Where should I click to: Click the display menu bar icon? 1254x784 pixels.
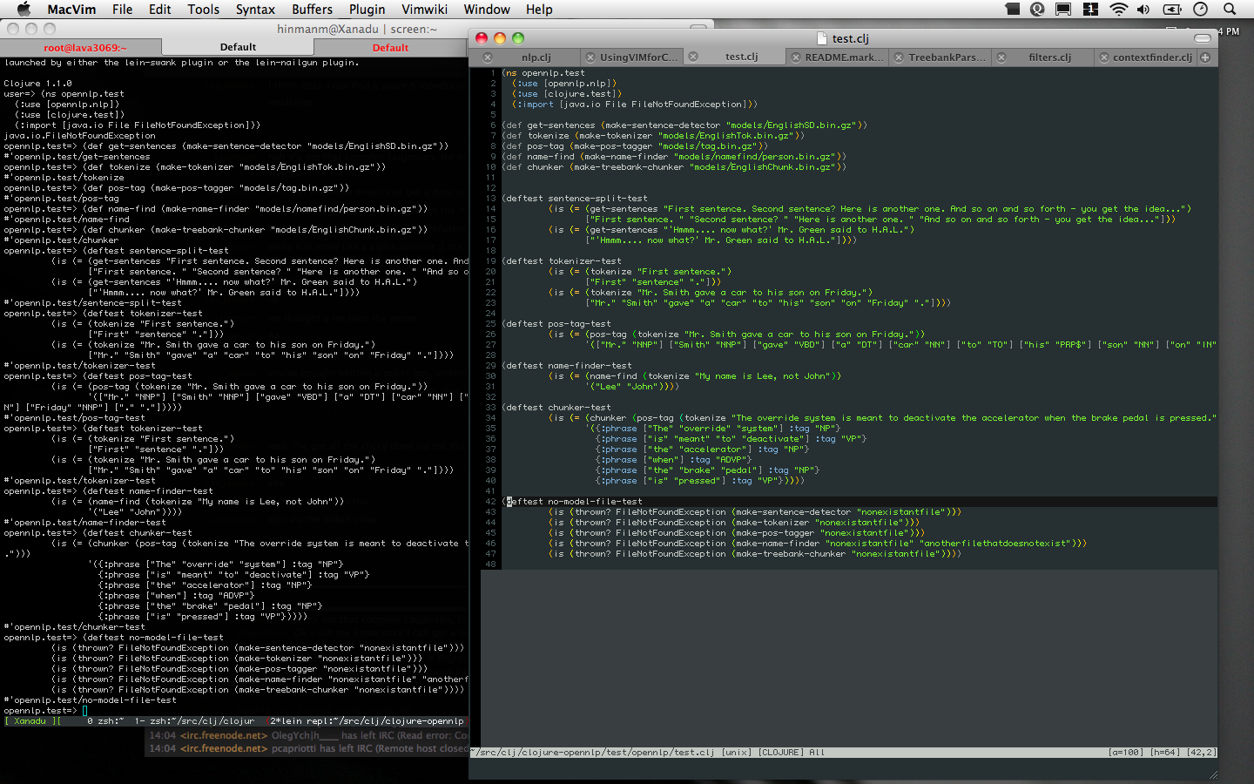point(1063,9)
